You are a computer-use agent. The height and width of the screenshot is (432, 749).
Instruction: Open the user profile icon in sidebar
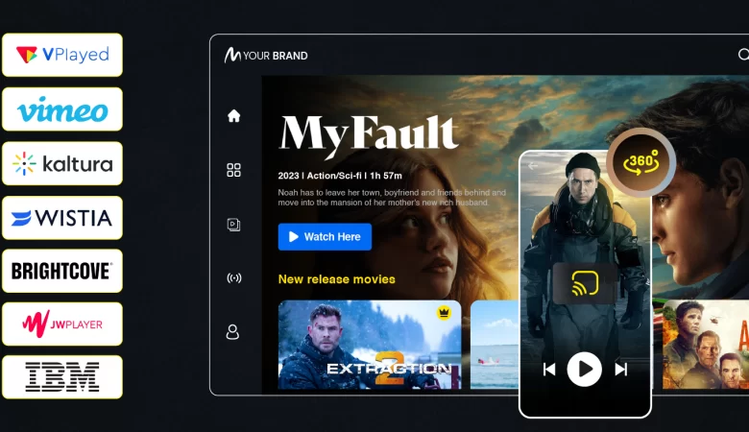[232, 332]
